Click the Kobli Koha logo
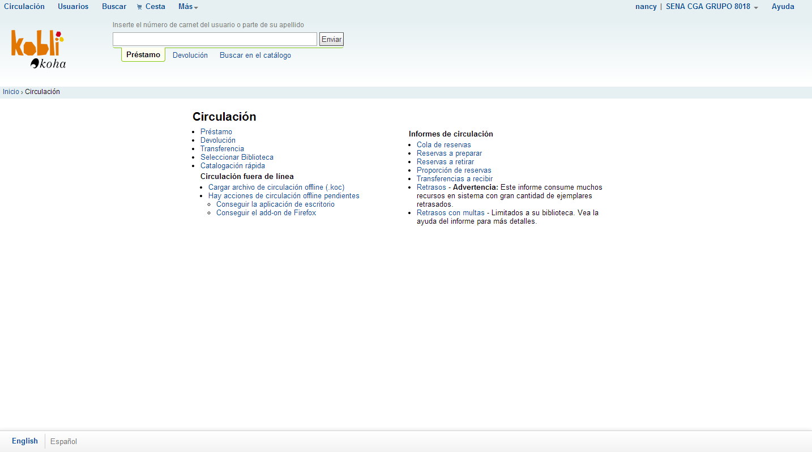This screenshot has height=452, width=812. (38, 49)
